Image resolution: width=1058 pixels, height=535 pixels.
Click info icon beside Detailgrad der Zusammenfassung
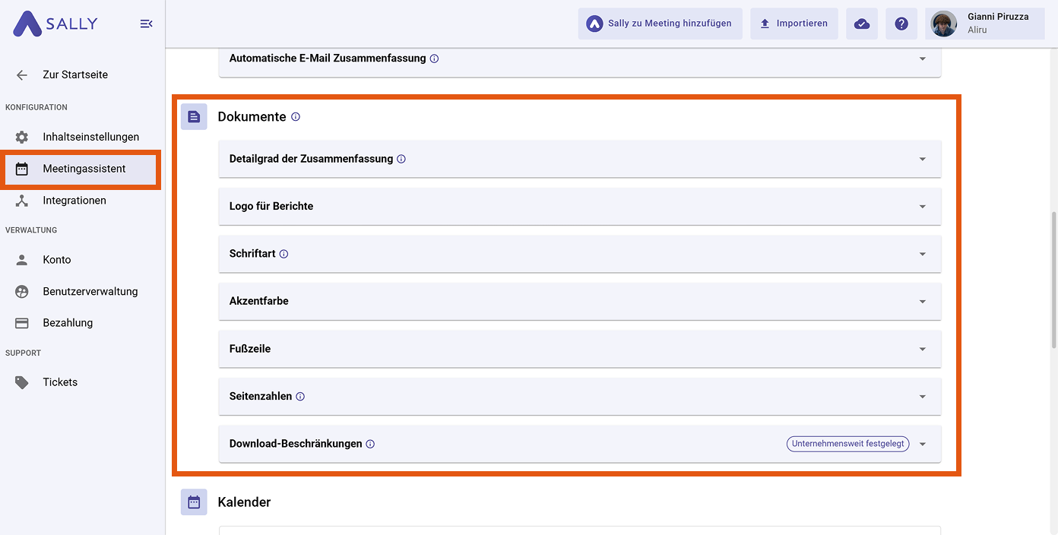[x=401, y=159]
